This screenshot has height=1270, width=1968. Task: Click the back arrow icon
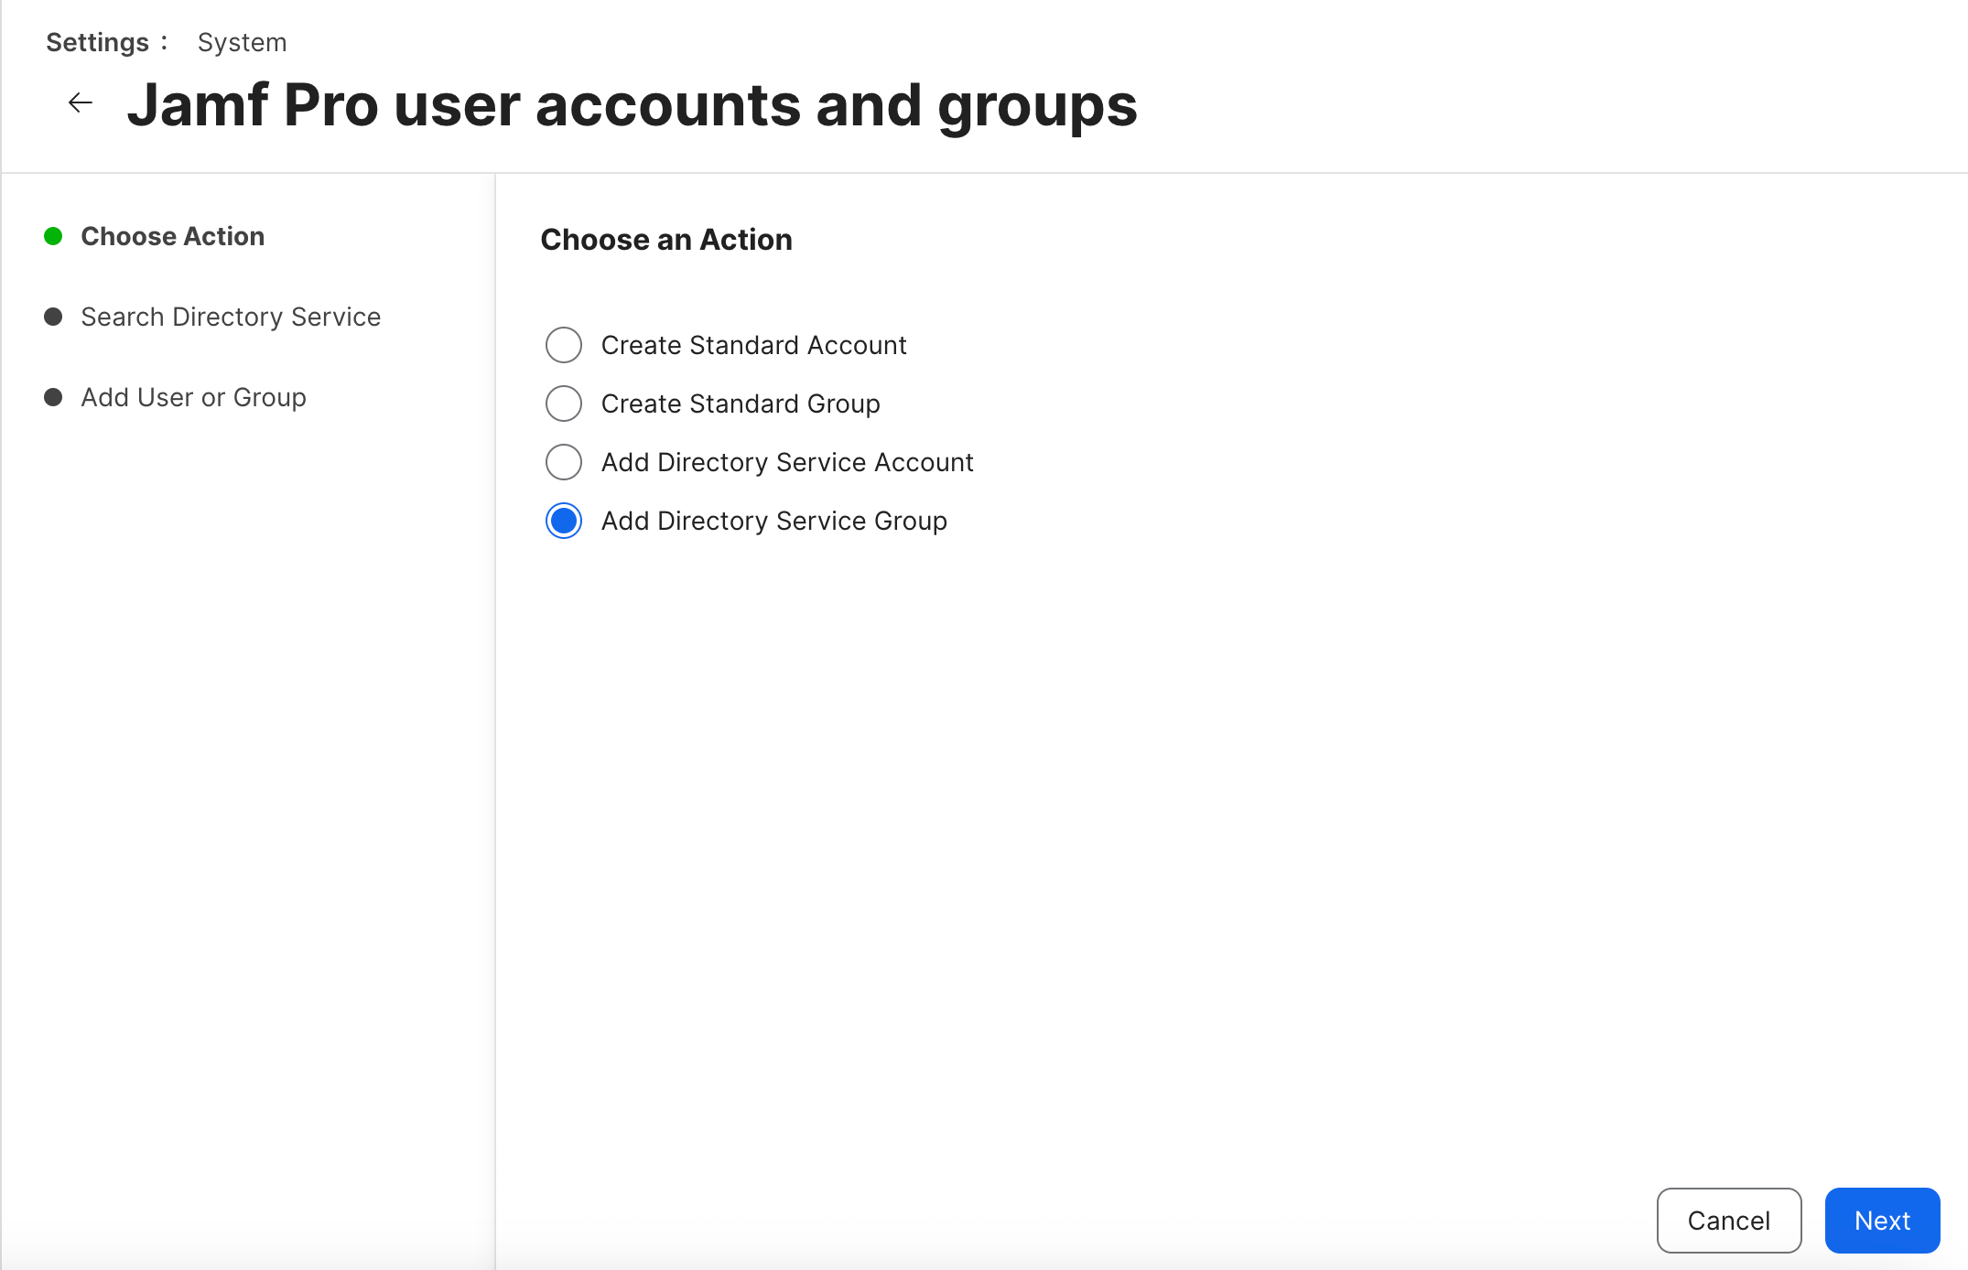point(81,102)
